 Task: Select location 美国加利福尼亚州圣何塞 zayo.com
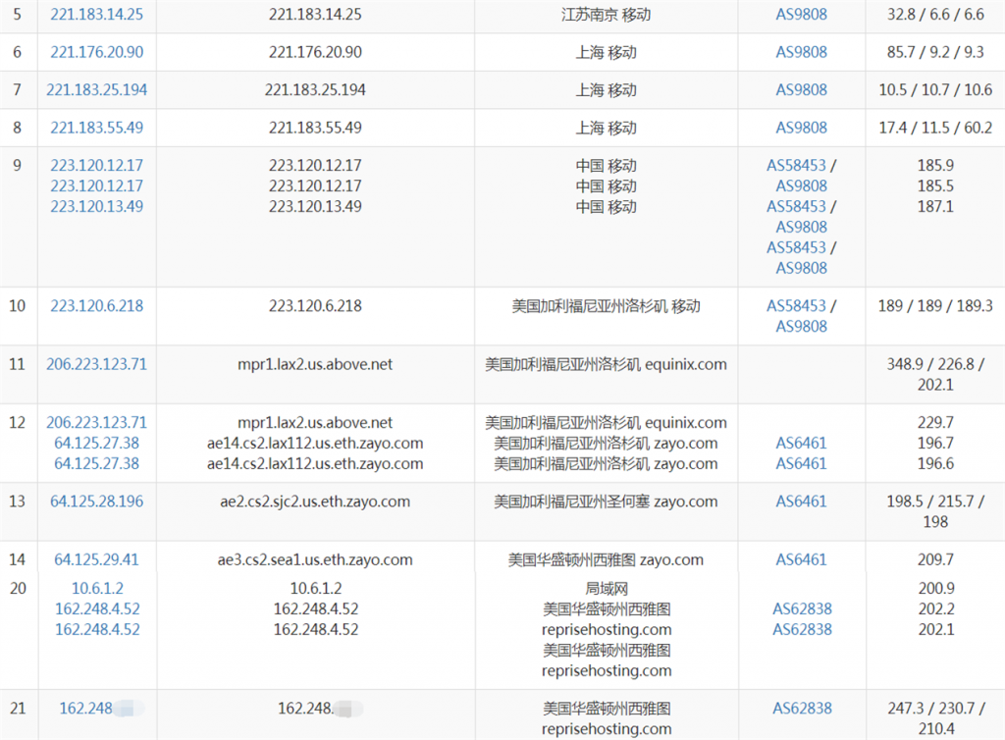[606, 502]
